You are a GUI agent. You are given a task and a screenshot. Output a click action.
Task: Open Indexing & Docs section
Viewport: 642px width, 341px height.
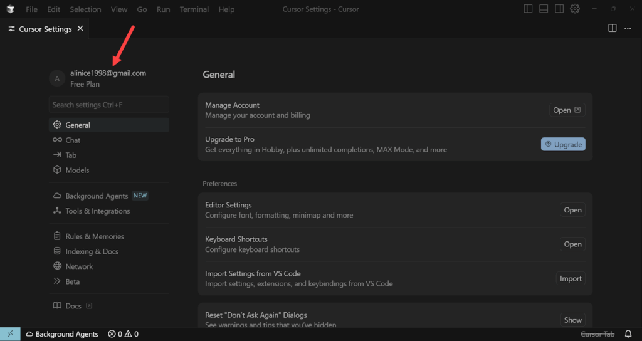click(x=109, y=251)
